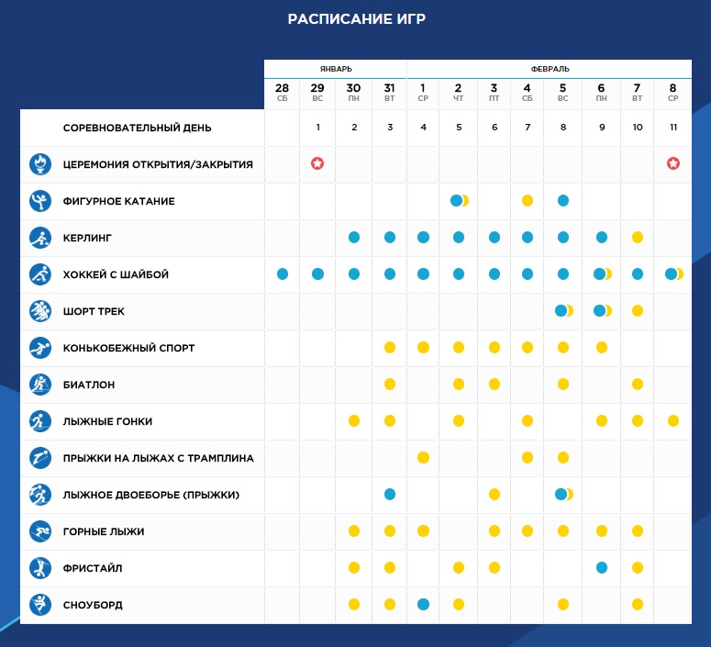711x647 pixels.
Task: Click red closing ceremony star on February 8
Action: coord(673,163)
